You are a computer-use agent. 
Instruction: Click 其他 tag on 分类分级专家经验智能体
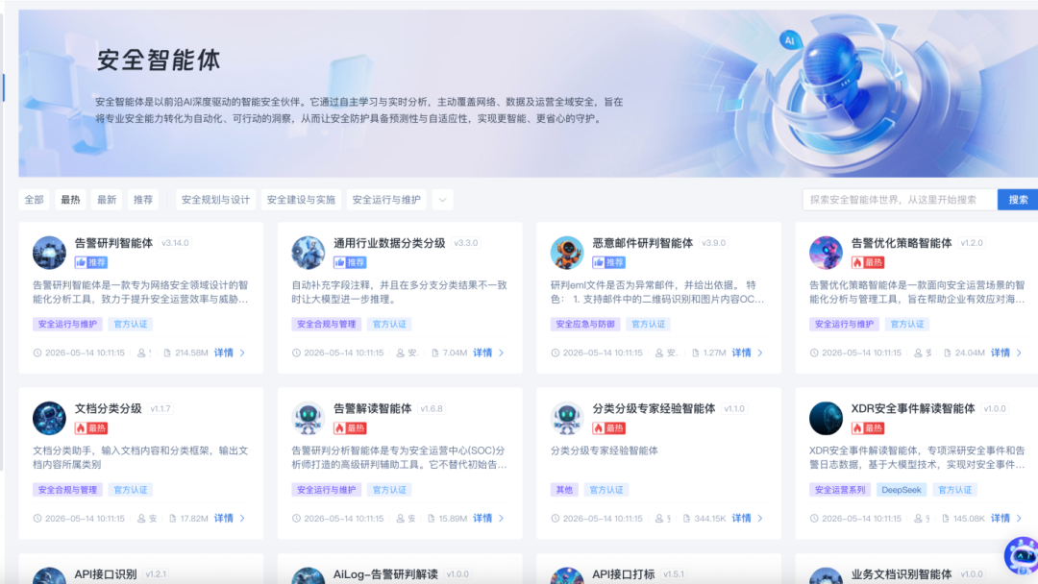[x=564, y=490]
